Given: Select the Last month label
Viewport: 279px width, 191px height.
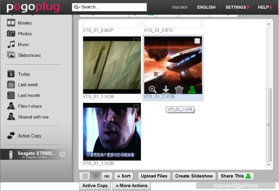Looking at the screenshot, I should (29, 95).
